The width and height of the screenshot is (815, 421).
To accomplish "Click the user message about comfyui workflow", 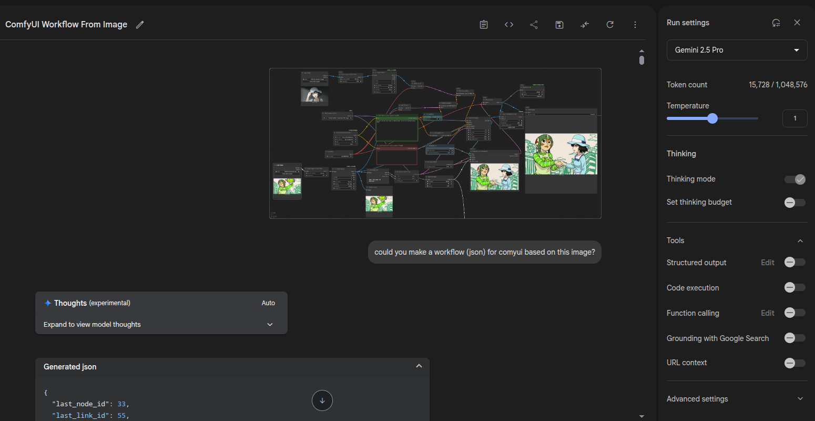I will click(x=485, y=252).
